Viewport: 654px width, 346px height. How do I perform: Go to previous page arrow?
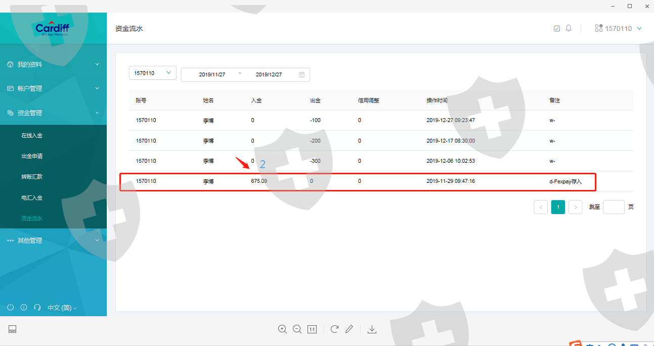[x=541, y=207]
